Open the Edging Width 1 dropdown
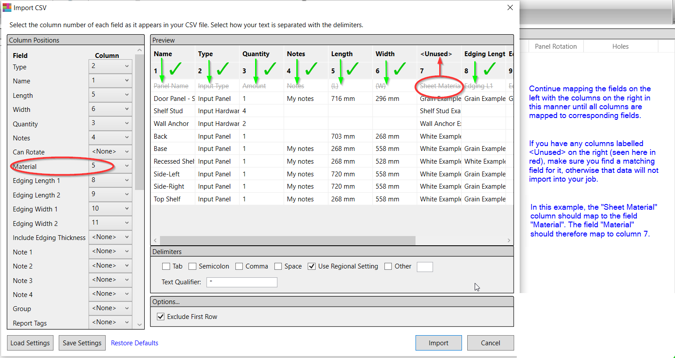This screenshot has height=358, width=675. 110,209
